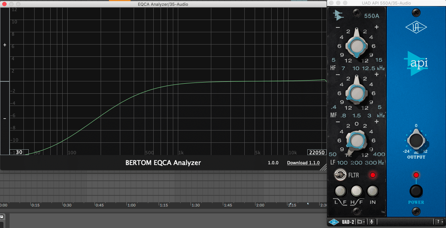
Task: Click the plus sign above LF knob
Action: [376, 122]
